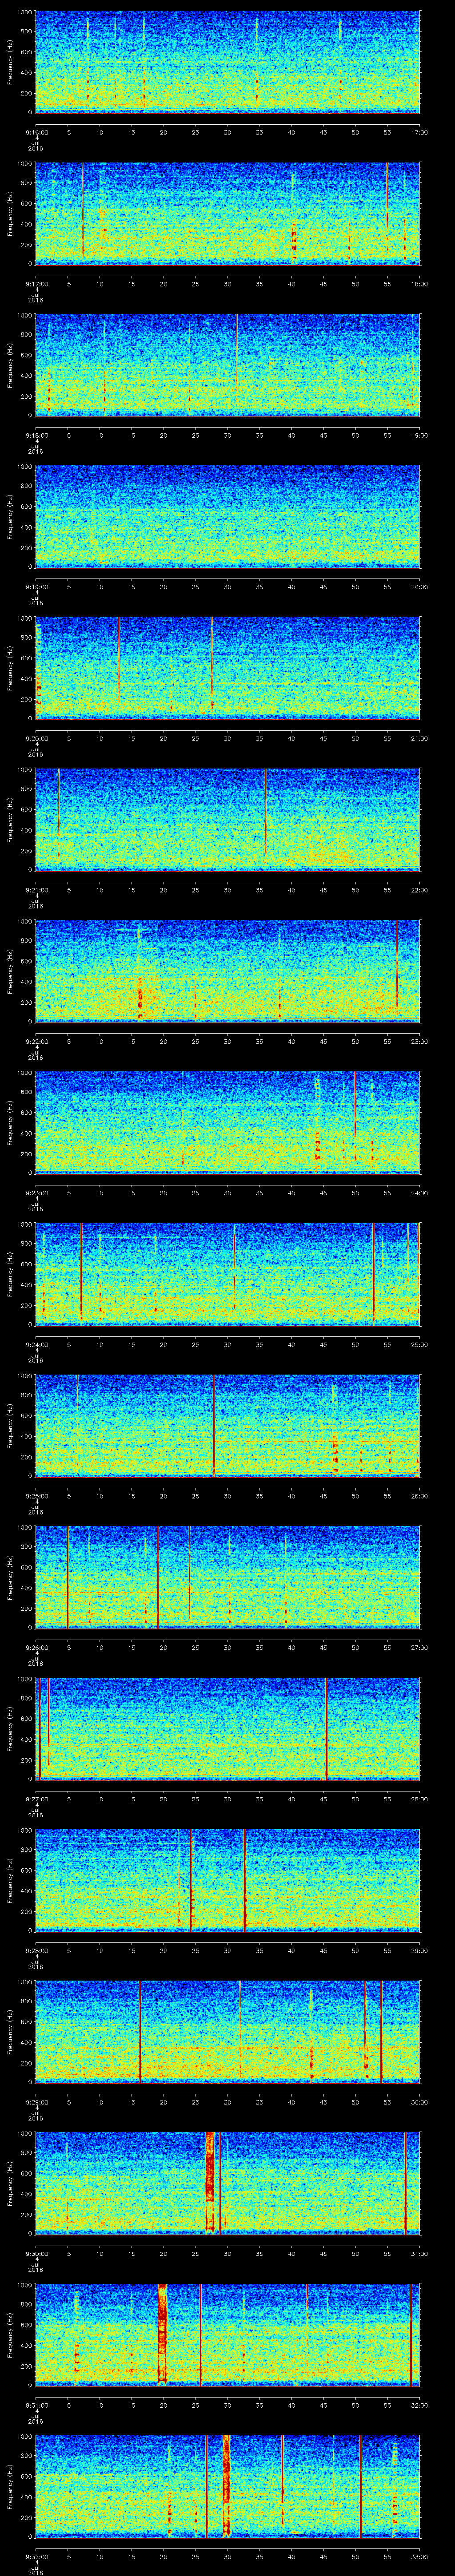This screenshot has width=455, height=2576.
Task: Click the '17:00' end-time label
Action: (x=419, y=132)
